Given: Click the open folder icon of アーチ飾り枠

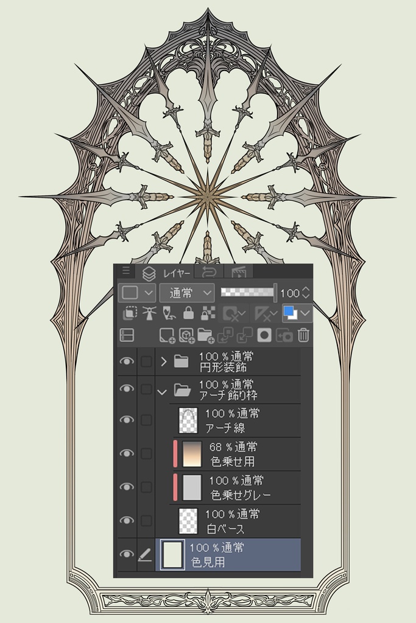Looking at the screenshot, I should click(182, 390).
